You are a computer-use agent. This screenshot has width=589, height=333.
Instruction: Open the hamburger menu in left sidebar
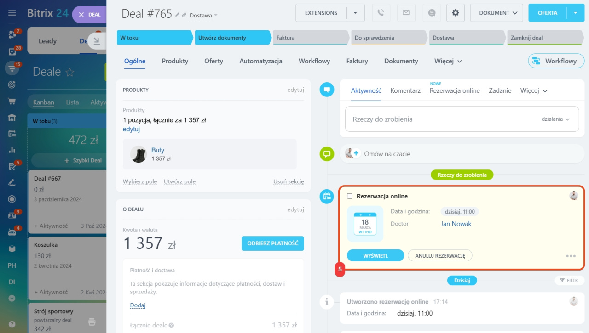click(x=12, y=13)
